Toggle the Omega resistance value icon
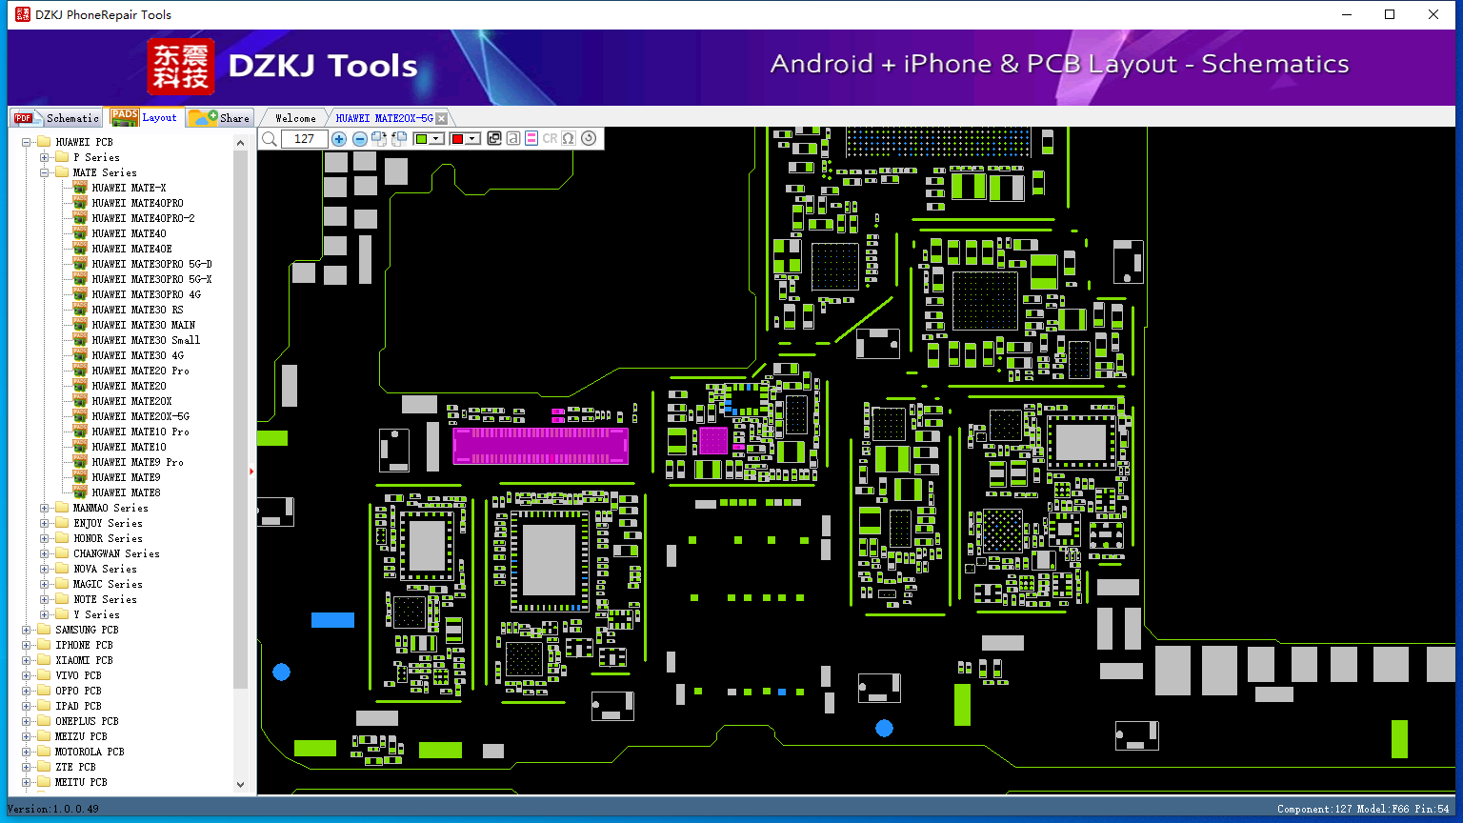This screenshot has width=1463, height=823. pyautogui.click(x=569, y=139)
